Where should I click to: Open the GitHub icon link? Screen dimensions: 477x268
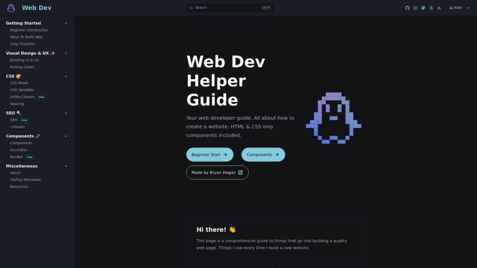coord(407,8)
